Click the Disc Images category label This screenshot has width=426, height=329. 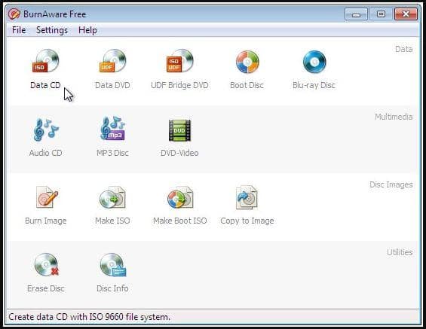click(x=391, y=184)
